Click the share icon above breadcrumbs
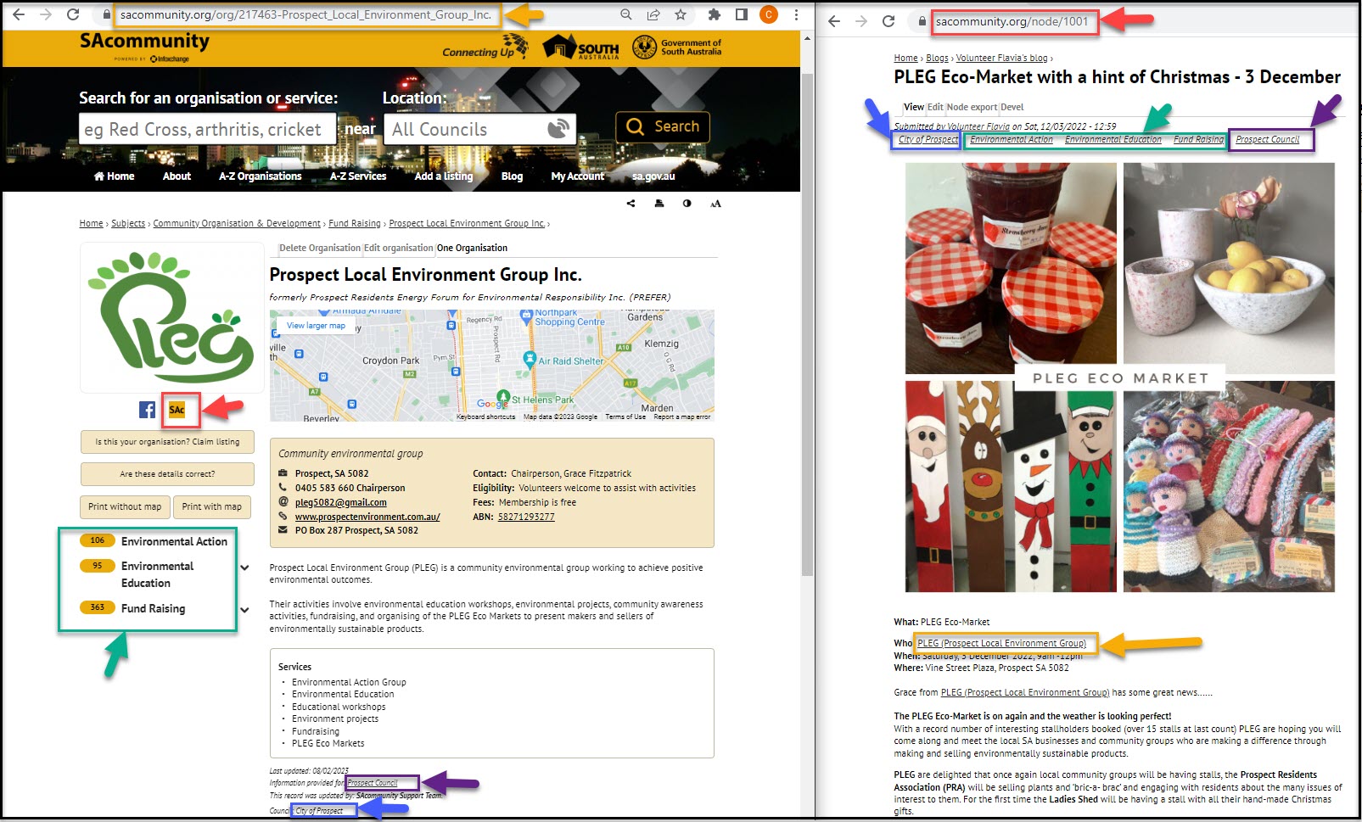1362x822 pixels. click(631, 204)
